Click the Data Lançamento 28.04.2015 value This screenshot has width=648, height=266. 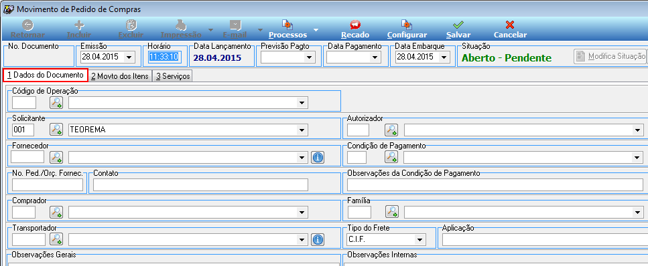217,57
